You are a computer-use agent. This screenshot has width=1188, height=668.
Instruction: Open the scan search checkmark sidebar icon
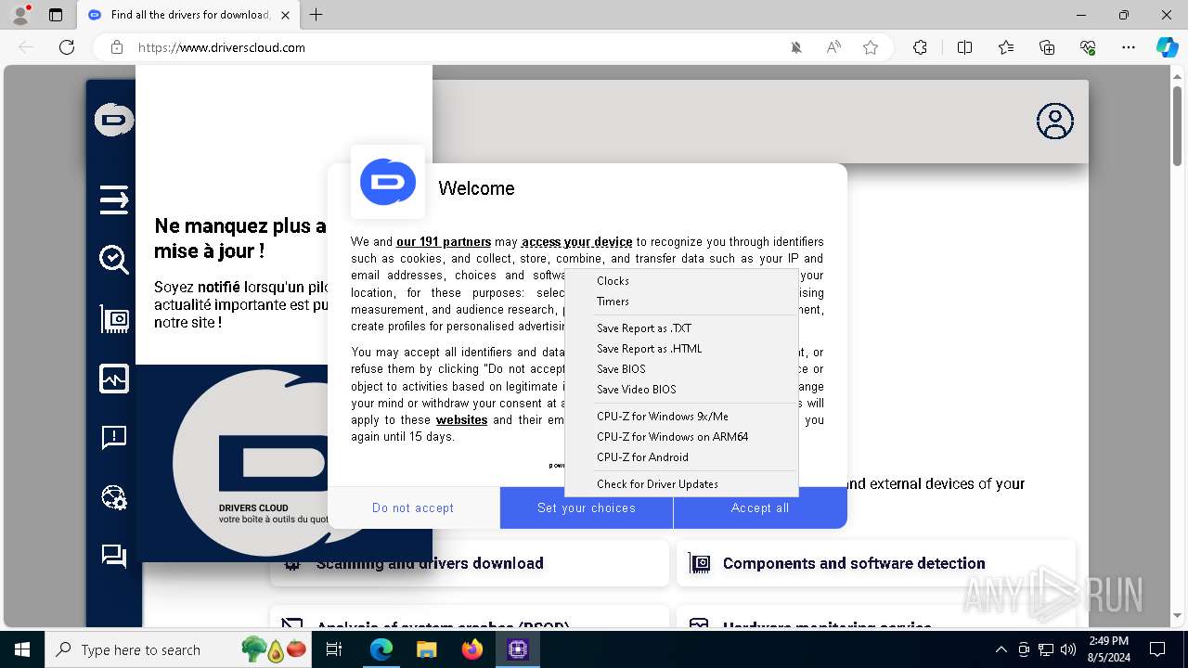(x=114, y=260)
